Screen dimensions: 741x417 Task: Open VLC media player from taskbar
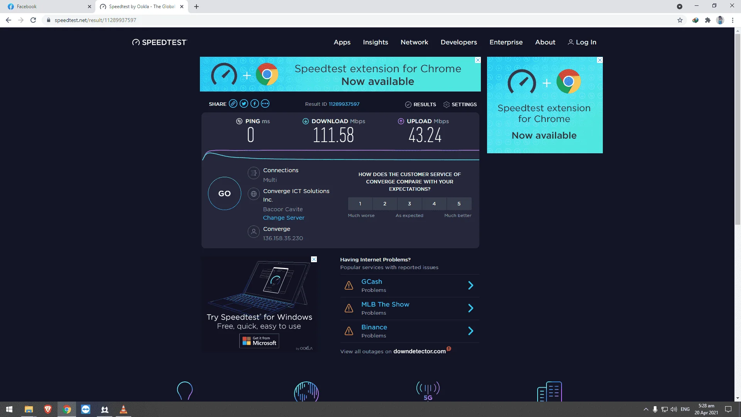point(123,409)
